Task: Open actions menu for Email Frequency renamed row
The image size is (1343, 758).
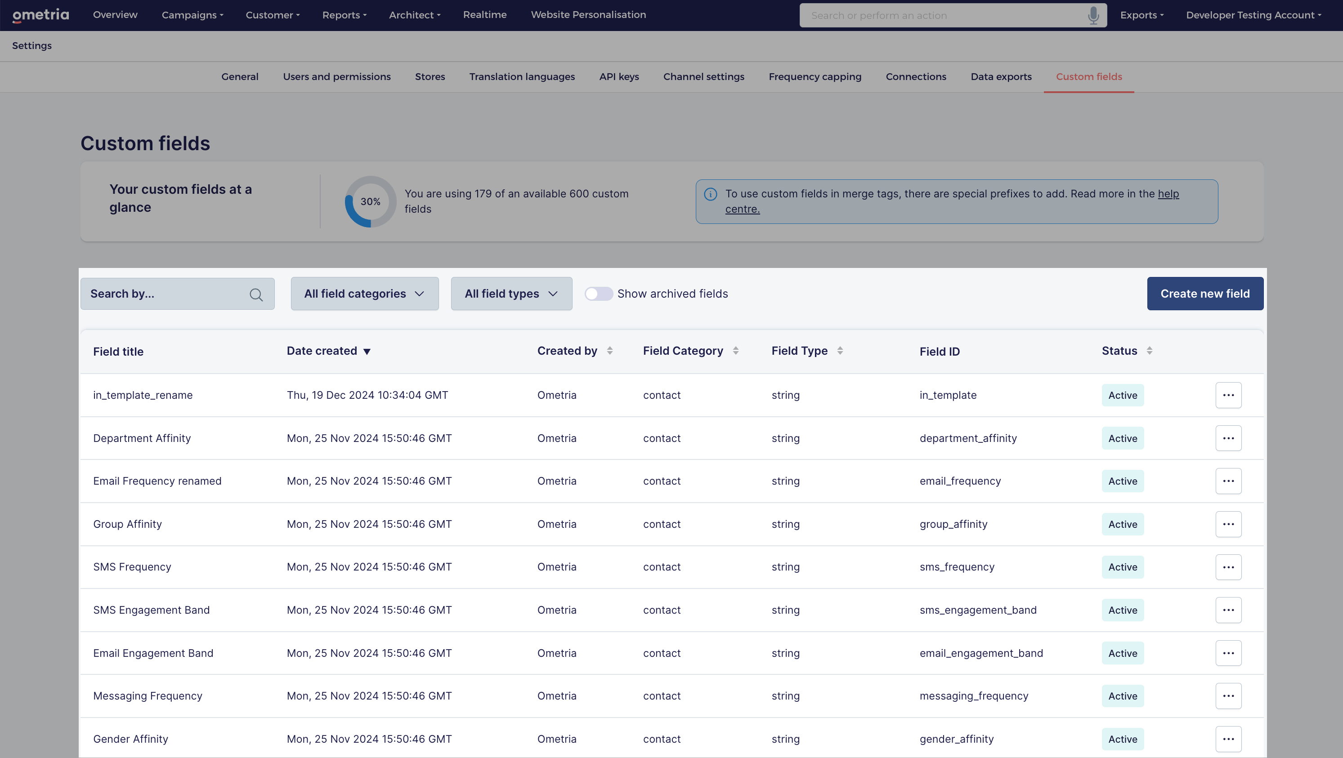Action: 1228,481
